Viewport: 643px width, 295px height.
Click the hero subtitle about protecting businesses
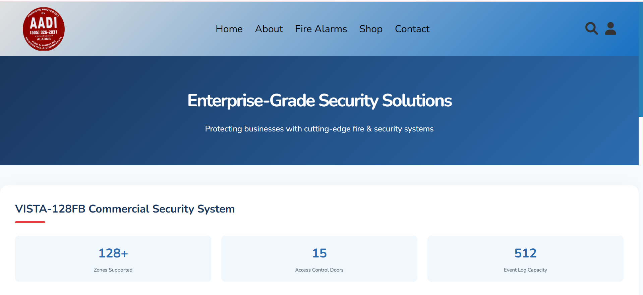click(x=319, y=129)
